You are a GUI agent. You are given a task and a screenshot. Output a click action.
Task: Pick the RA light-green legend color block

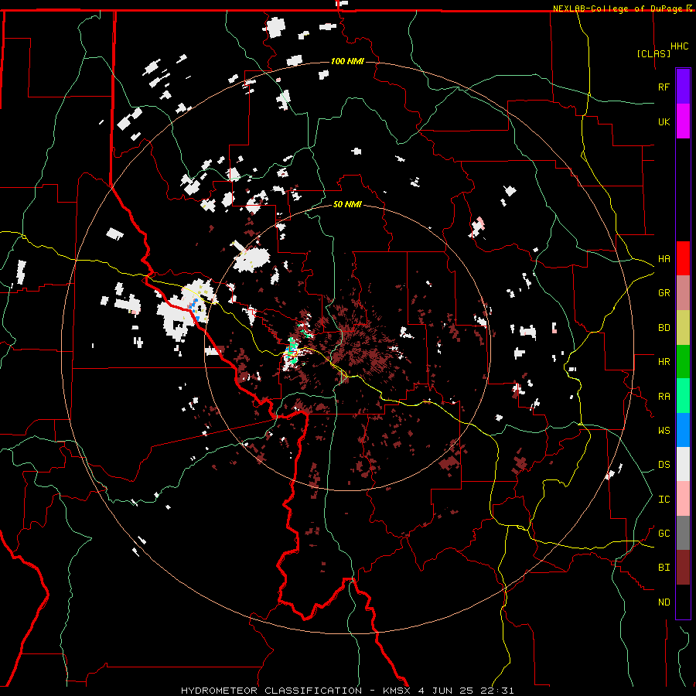click(x=683, y=396)
